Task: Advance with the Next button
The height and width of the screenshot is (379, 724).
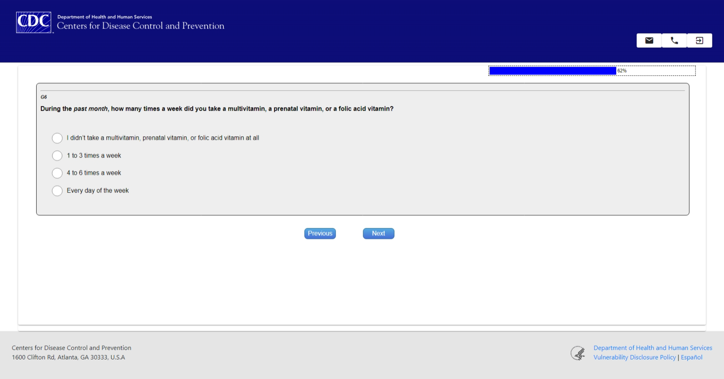Action: click(x=378, y=233)
